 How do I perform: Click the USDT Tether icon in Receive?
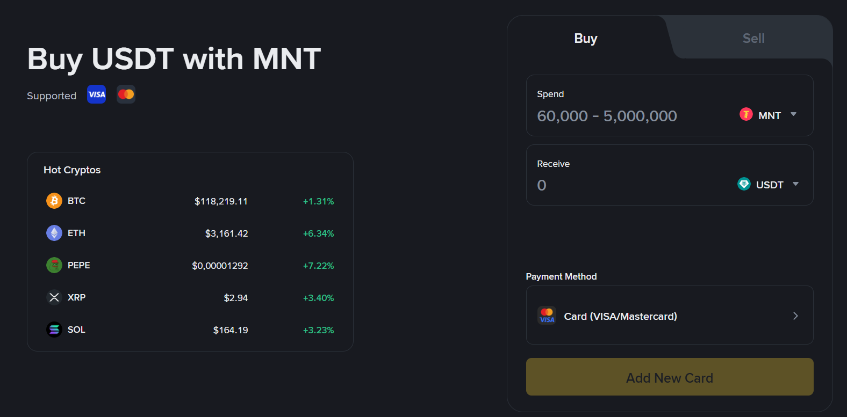pos(744,184)
